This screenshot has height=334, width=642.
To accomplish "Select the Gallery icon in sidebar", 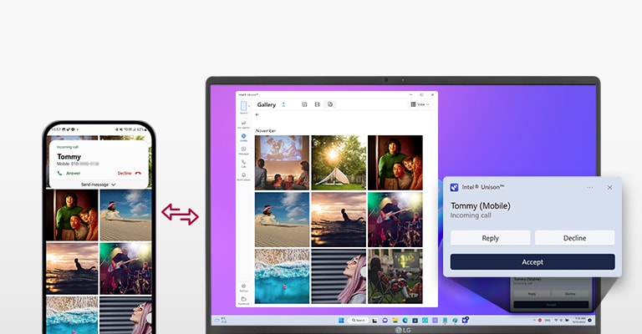I will click(x=244, y=137).
